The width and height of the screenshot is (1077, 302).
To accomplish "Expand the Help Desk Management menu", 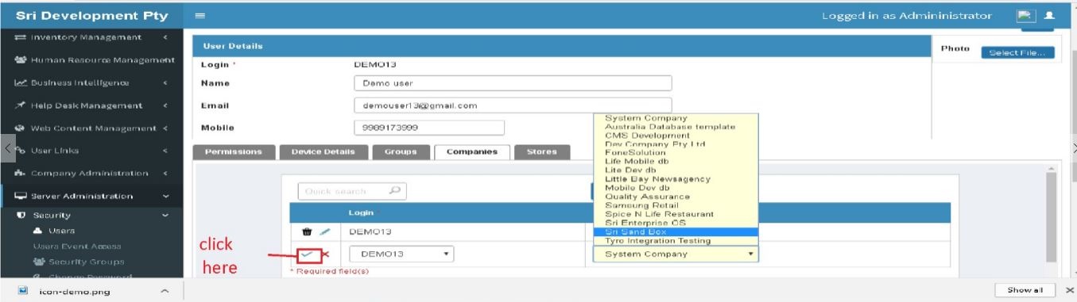I will pyautogui.click(x=165, y=105).
